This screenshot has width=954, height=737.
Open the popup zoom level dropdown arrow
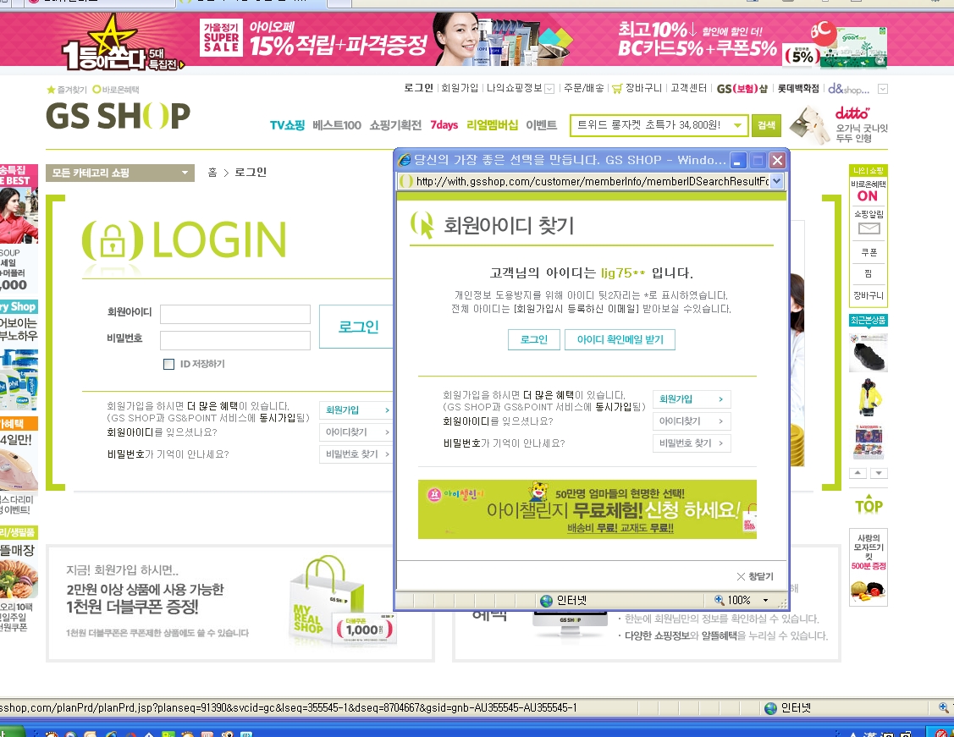pyautogui.click(x=765, y=600)
